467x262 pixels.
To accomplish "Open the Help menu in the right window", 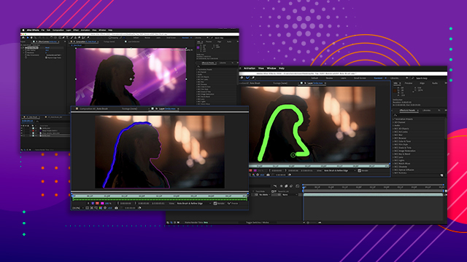I will [x=282, y=68].
